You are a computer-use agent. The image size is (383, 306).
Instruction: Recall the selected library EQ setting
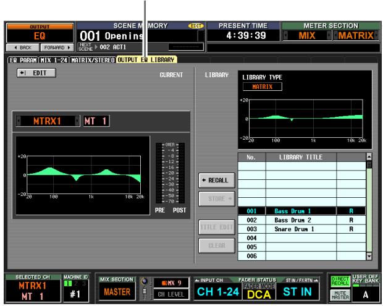[x=217, y=181]
